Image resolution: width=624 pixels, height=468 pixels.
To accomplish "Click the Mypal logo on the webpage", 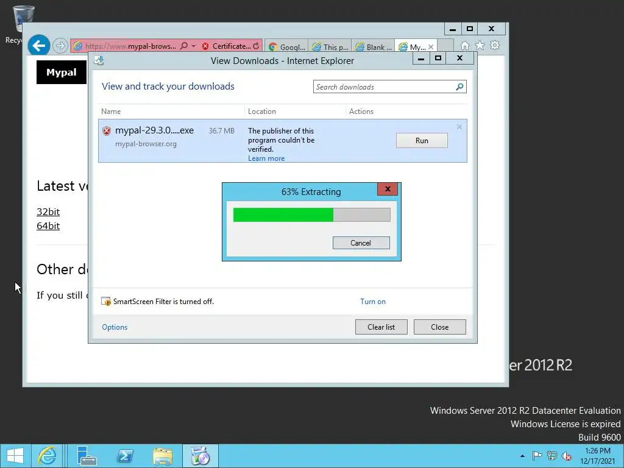I will pyautogui.click(x=62, y=72).
